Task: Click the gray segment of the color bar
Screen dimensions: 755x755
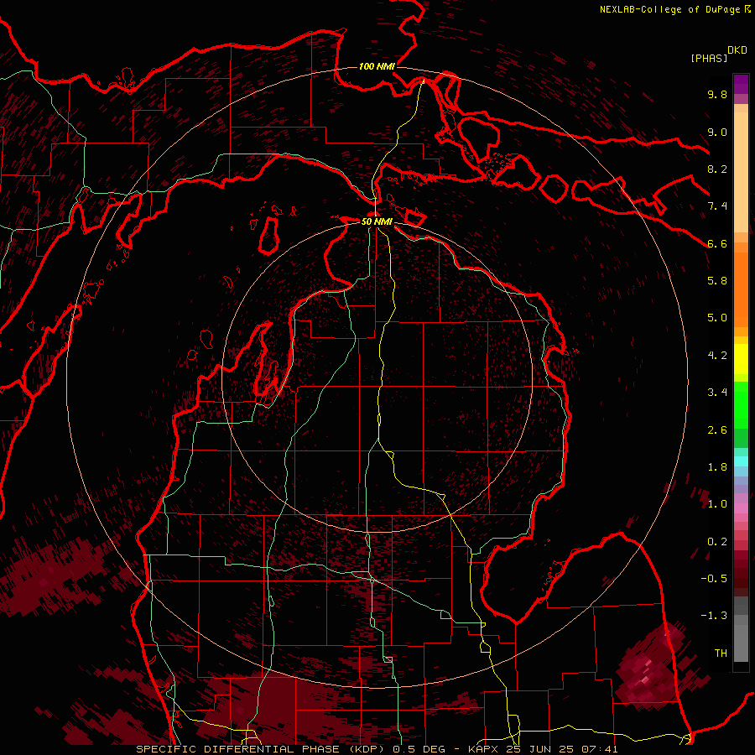Action: (x=741, y=628)
